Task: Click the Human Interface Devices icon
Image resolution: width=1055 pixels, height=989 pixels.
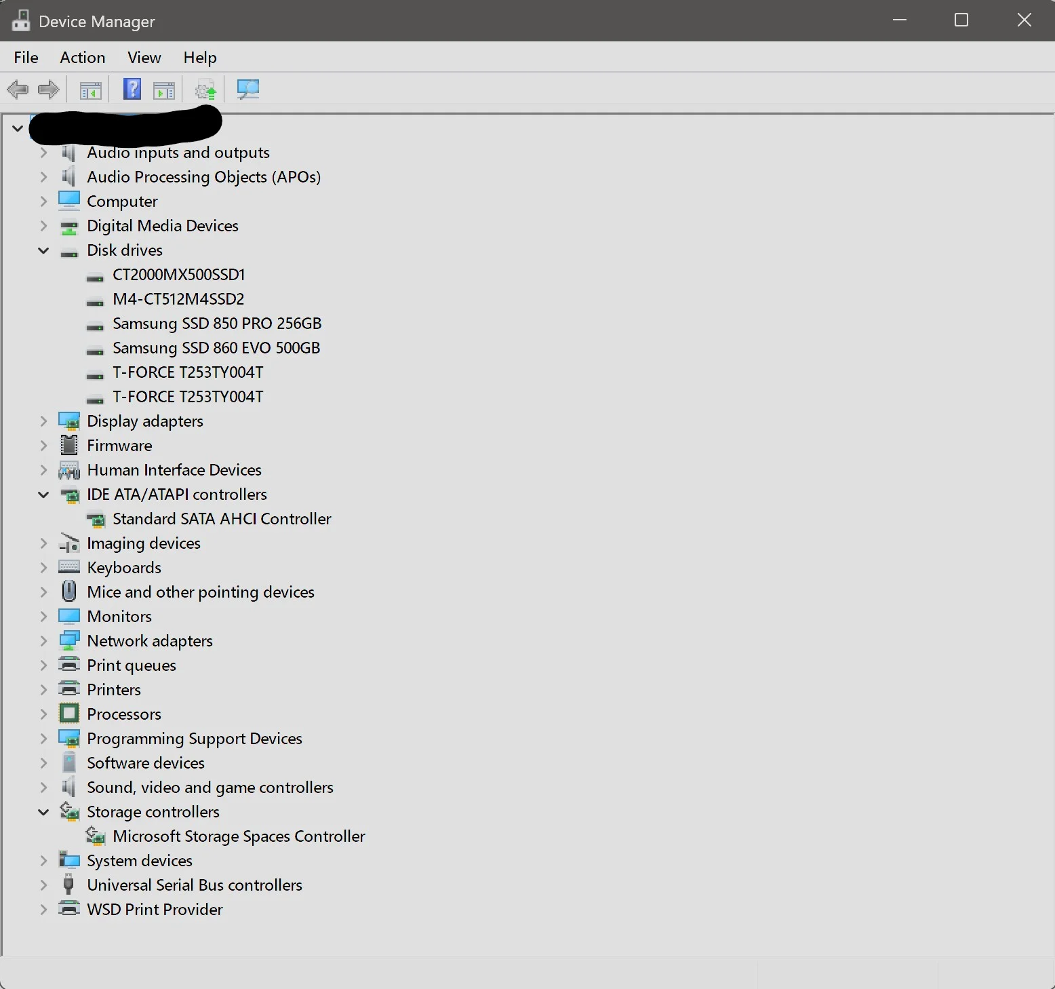Action: click(69, 470)
